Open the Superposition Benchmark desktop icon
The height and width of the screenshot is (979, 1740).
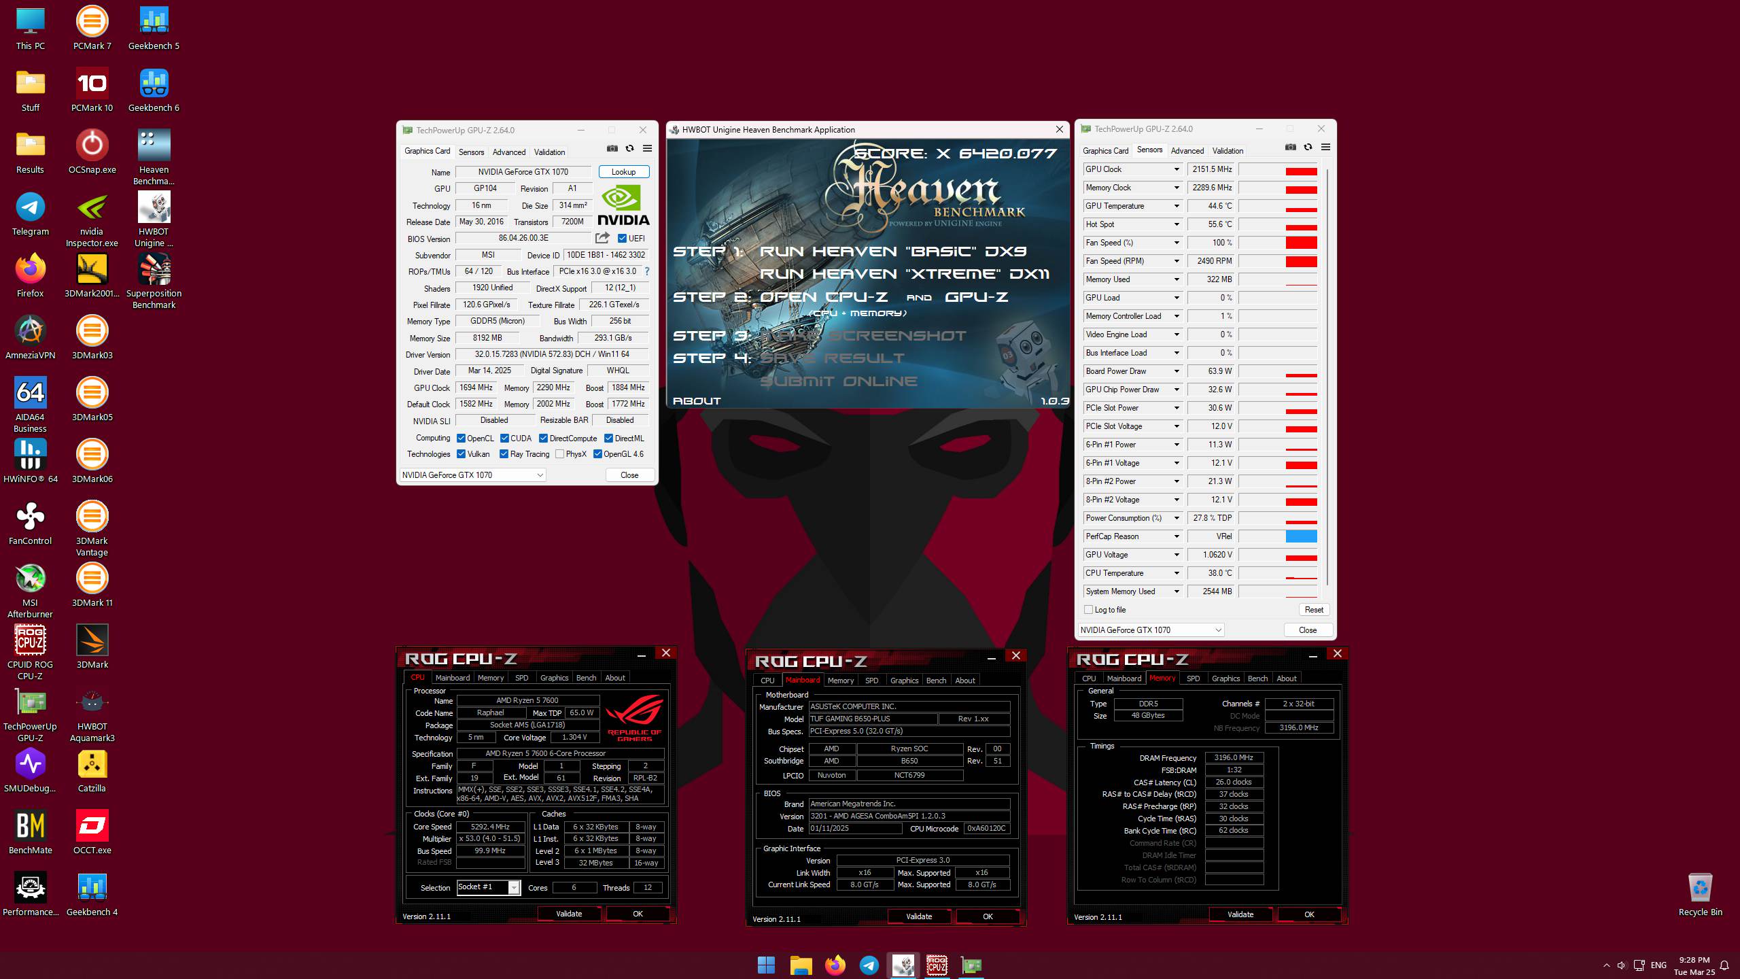154,281
